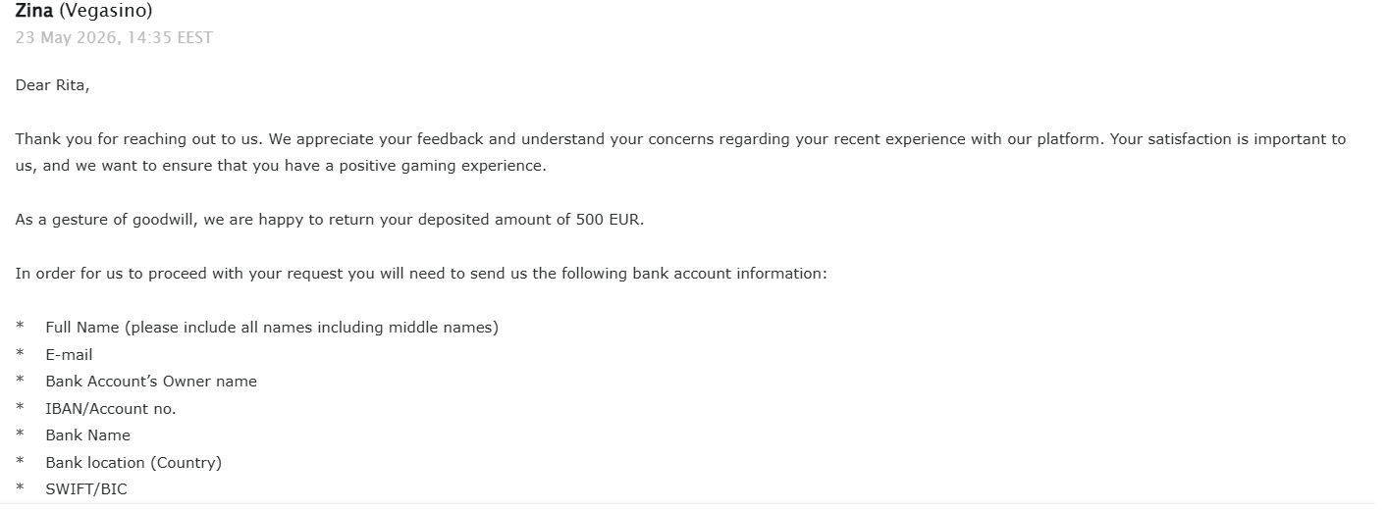The width and height of the screenshot is (1386, 511).
Task: Click the Bank Account's Owner name item
Action: pyautogui.click(x=151, y=382)
